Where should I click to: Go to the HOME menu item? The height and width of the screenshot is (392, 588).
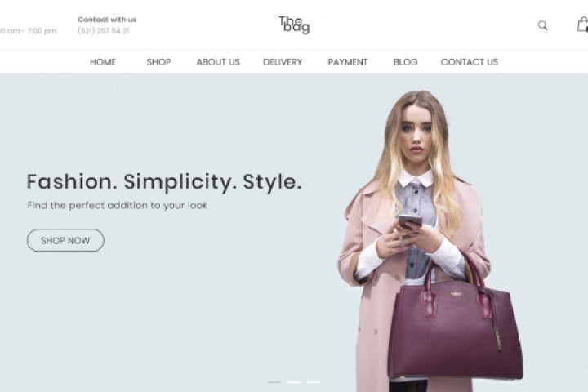103,62
